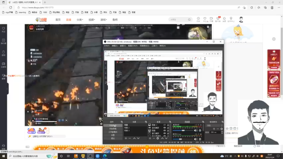Open the 编辑(E) menu in OBS
Viewport: 283px width, 159px height.
pos(115,46)
